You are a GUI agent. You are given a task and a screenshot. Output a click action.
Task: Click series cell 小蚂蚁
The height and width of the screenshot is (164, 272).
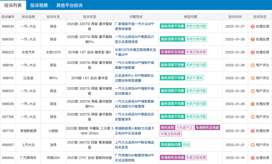coord(53,131)
